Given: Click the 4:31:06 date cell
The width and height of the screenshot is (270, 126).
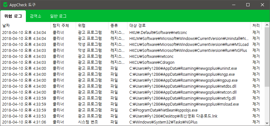Looking at the screenshot, I should coord(24,122).
